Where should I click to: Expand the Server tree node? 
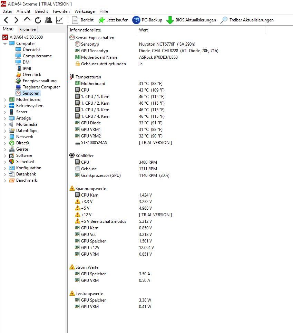(5, 112)
